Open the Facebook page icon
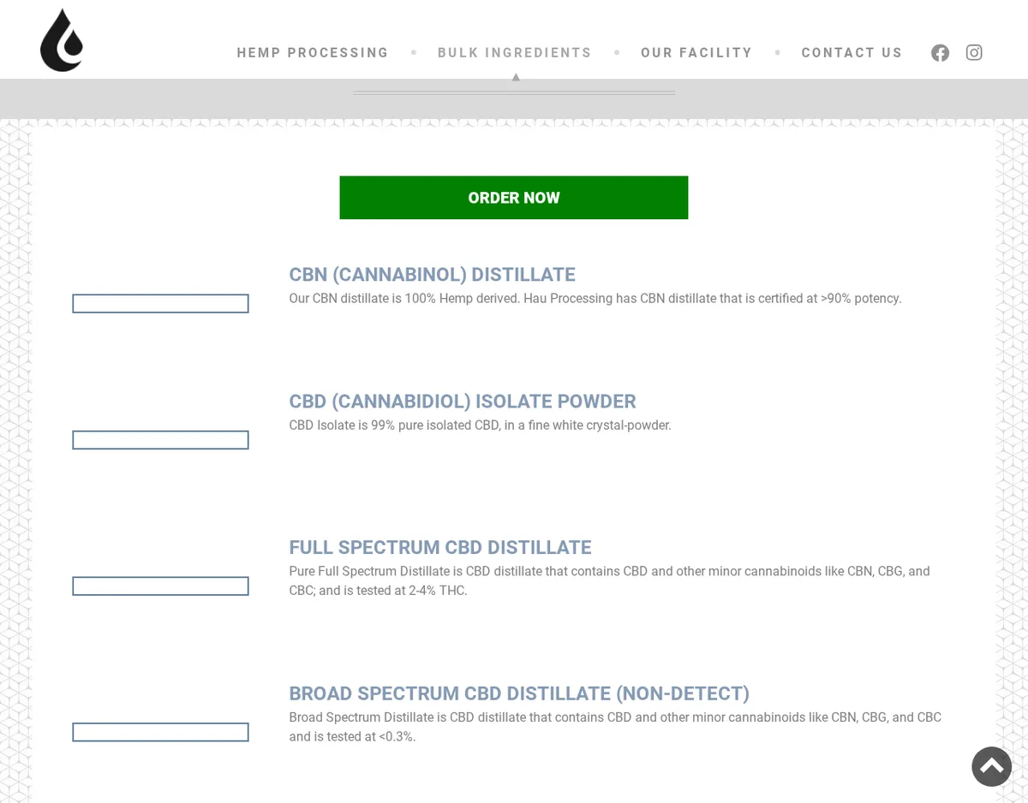1028x803 pixels. 940,53
